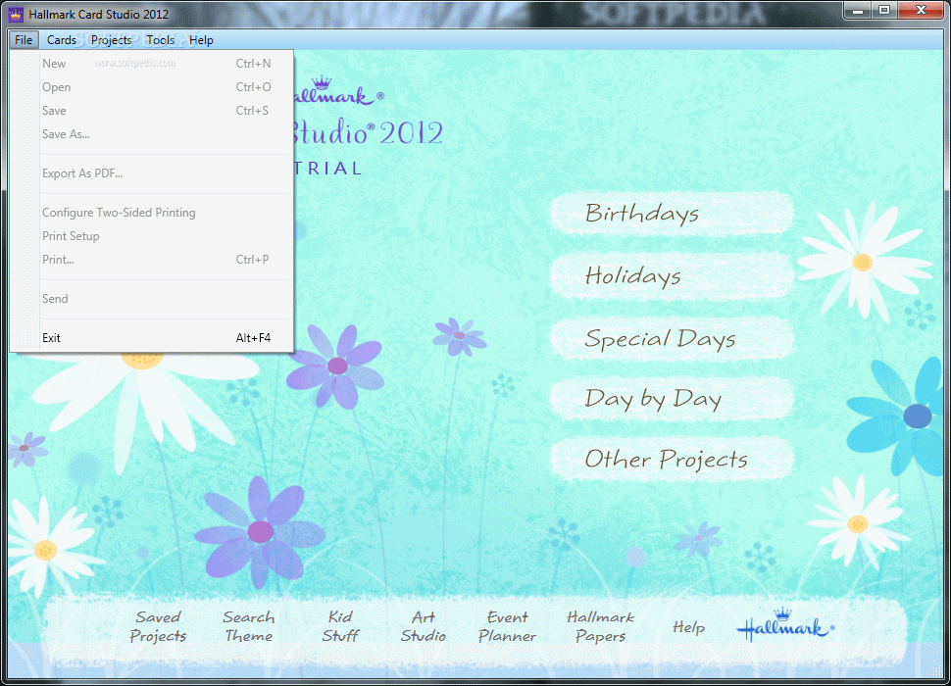Screen dimensions: 951x686
Task: Open the Special Days category
Action: (x=672, y=338)
